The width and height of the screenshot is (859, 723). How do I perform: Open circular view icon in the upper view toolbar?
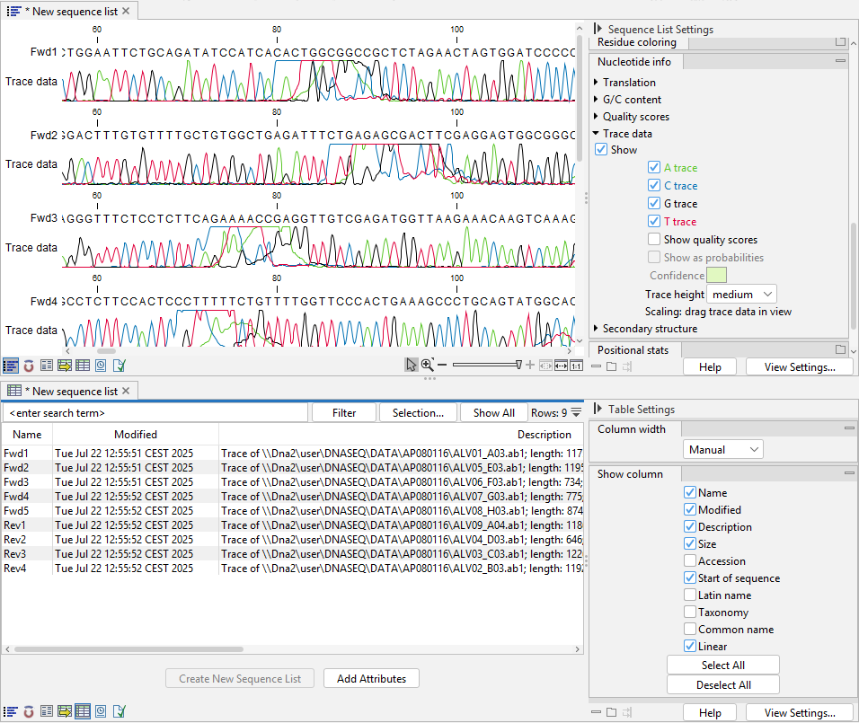29,366
